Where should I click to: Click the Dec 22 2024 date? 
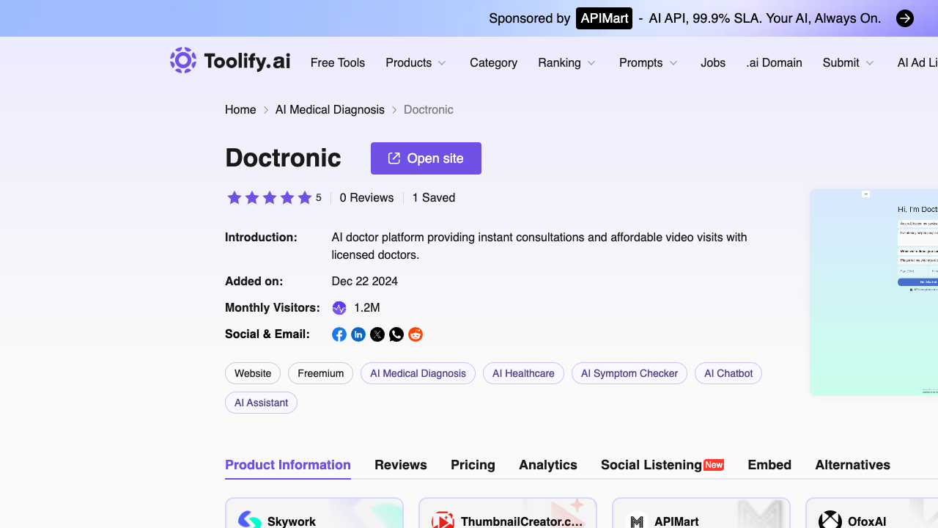[x=365, y=282]
